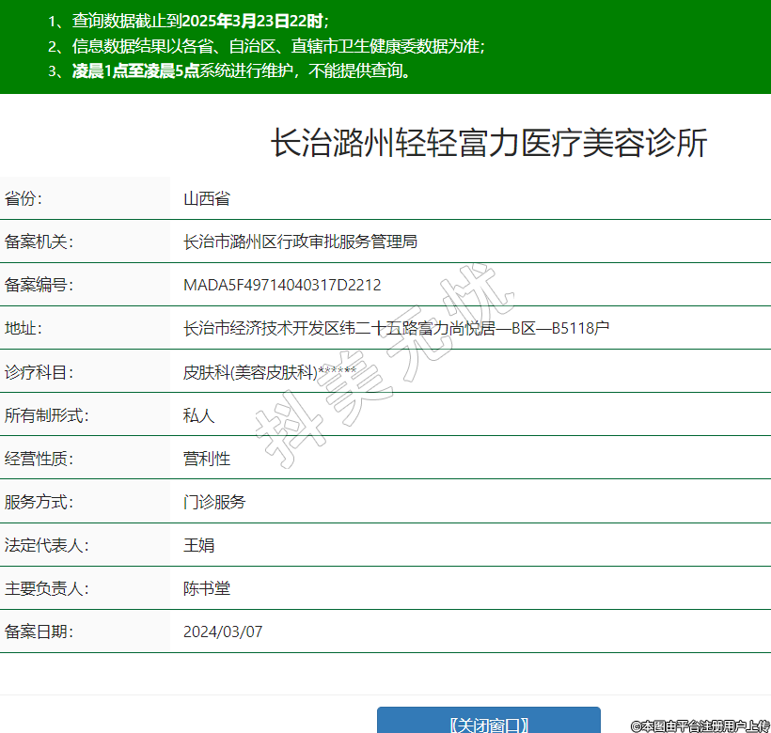The image size is (771, 733).
Task: Click the clinic title 长治潞州轻轻富力医疗美容诊所
Action: [x=488, y=144]
